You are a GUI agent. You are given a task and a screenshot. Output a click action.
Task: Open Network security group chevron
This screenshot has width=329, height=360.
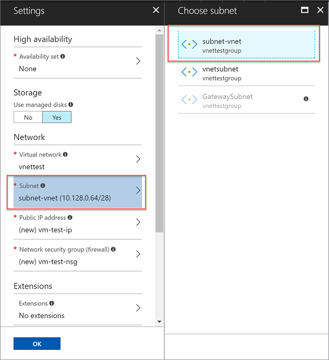pyautogui.click(x=138, y=254)
